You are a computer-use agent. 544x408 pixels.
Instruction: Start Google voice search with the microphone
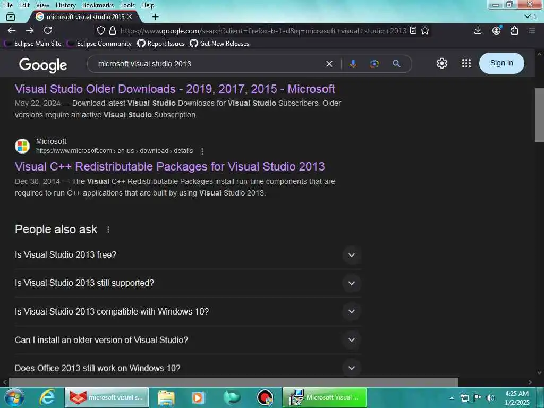353,64
